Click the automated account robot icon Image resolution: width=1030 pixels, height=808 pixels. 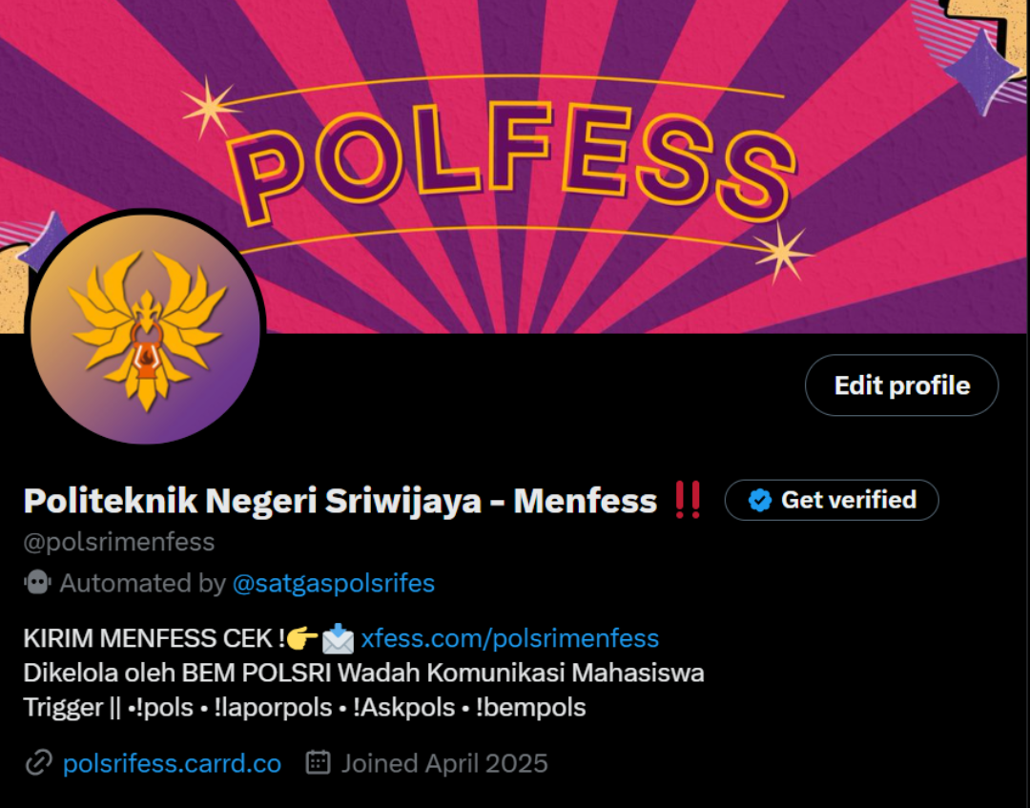(37, 583)
